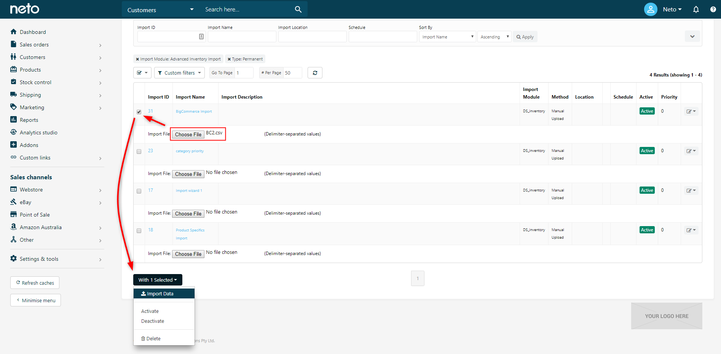Click the Refresh caches button
This screenshot has width=721, height=354.
click(35, 283)
